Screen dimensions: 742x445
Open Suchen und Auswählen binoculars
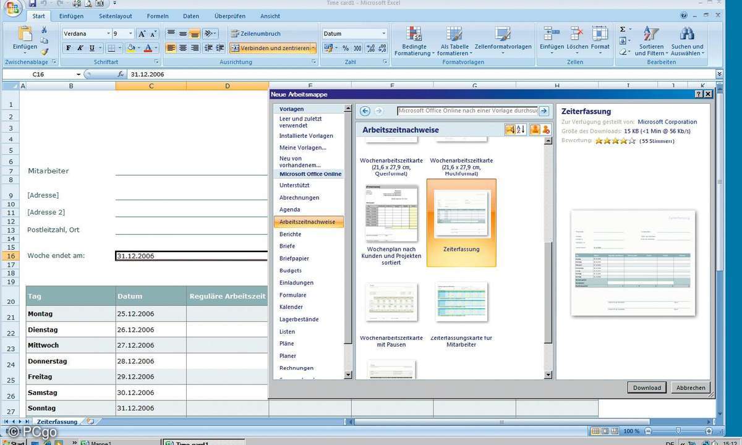tap(688, 41)
